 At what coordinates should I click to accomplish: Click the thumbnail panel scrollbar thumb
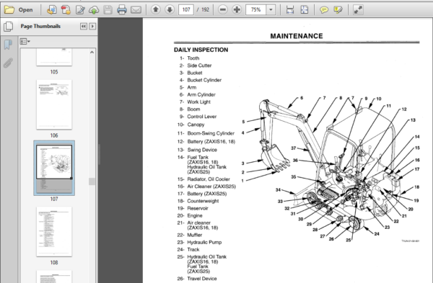(92, 181)
